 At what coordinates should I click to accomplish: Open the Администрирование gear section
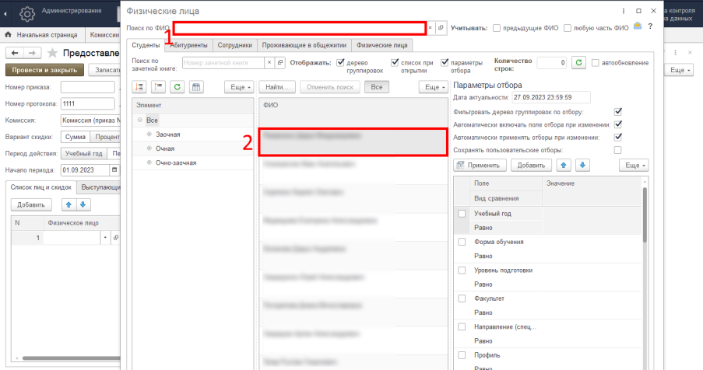tap(27, 14)
